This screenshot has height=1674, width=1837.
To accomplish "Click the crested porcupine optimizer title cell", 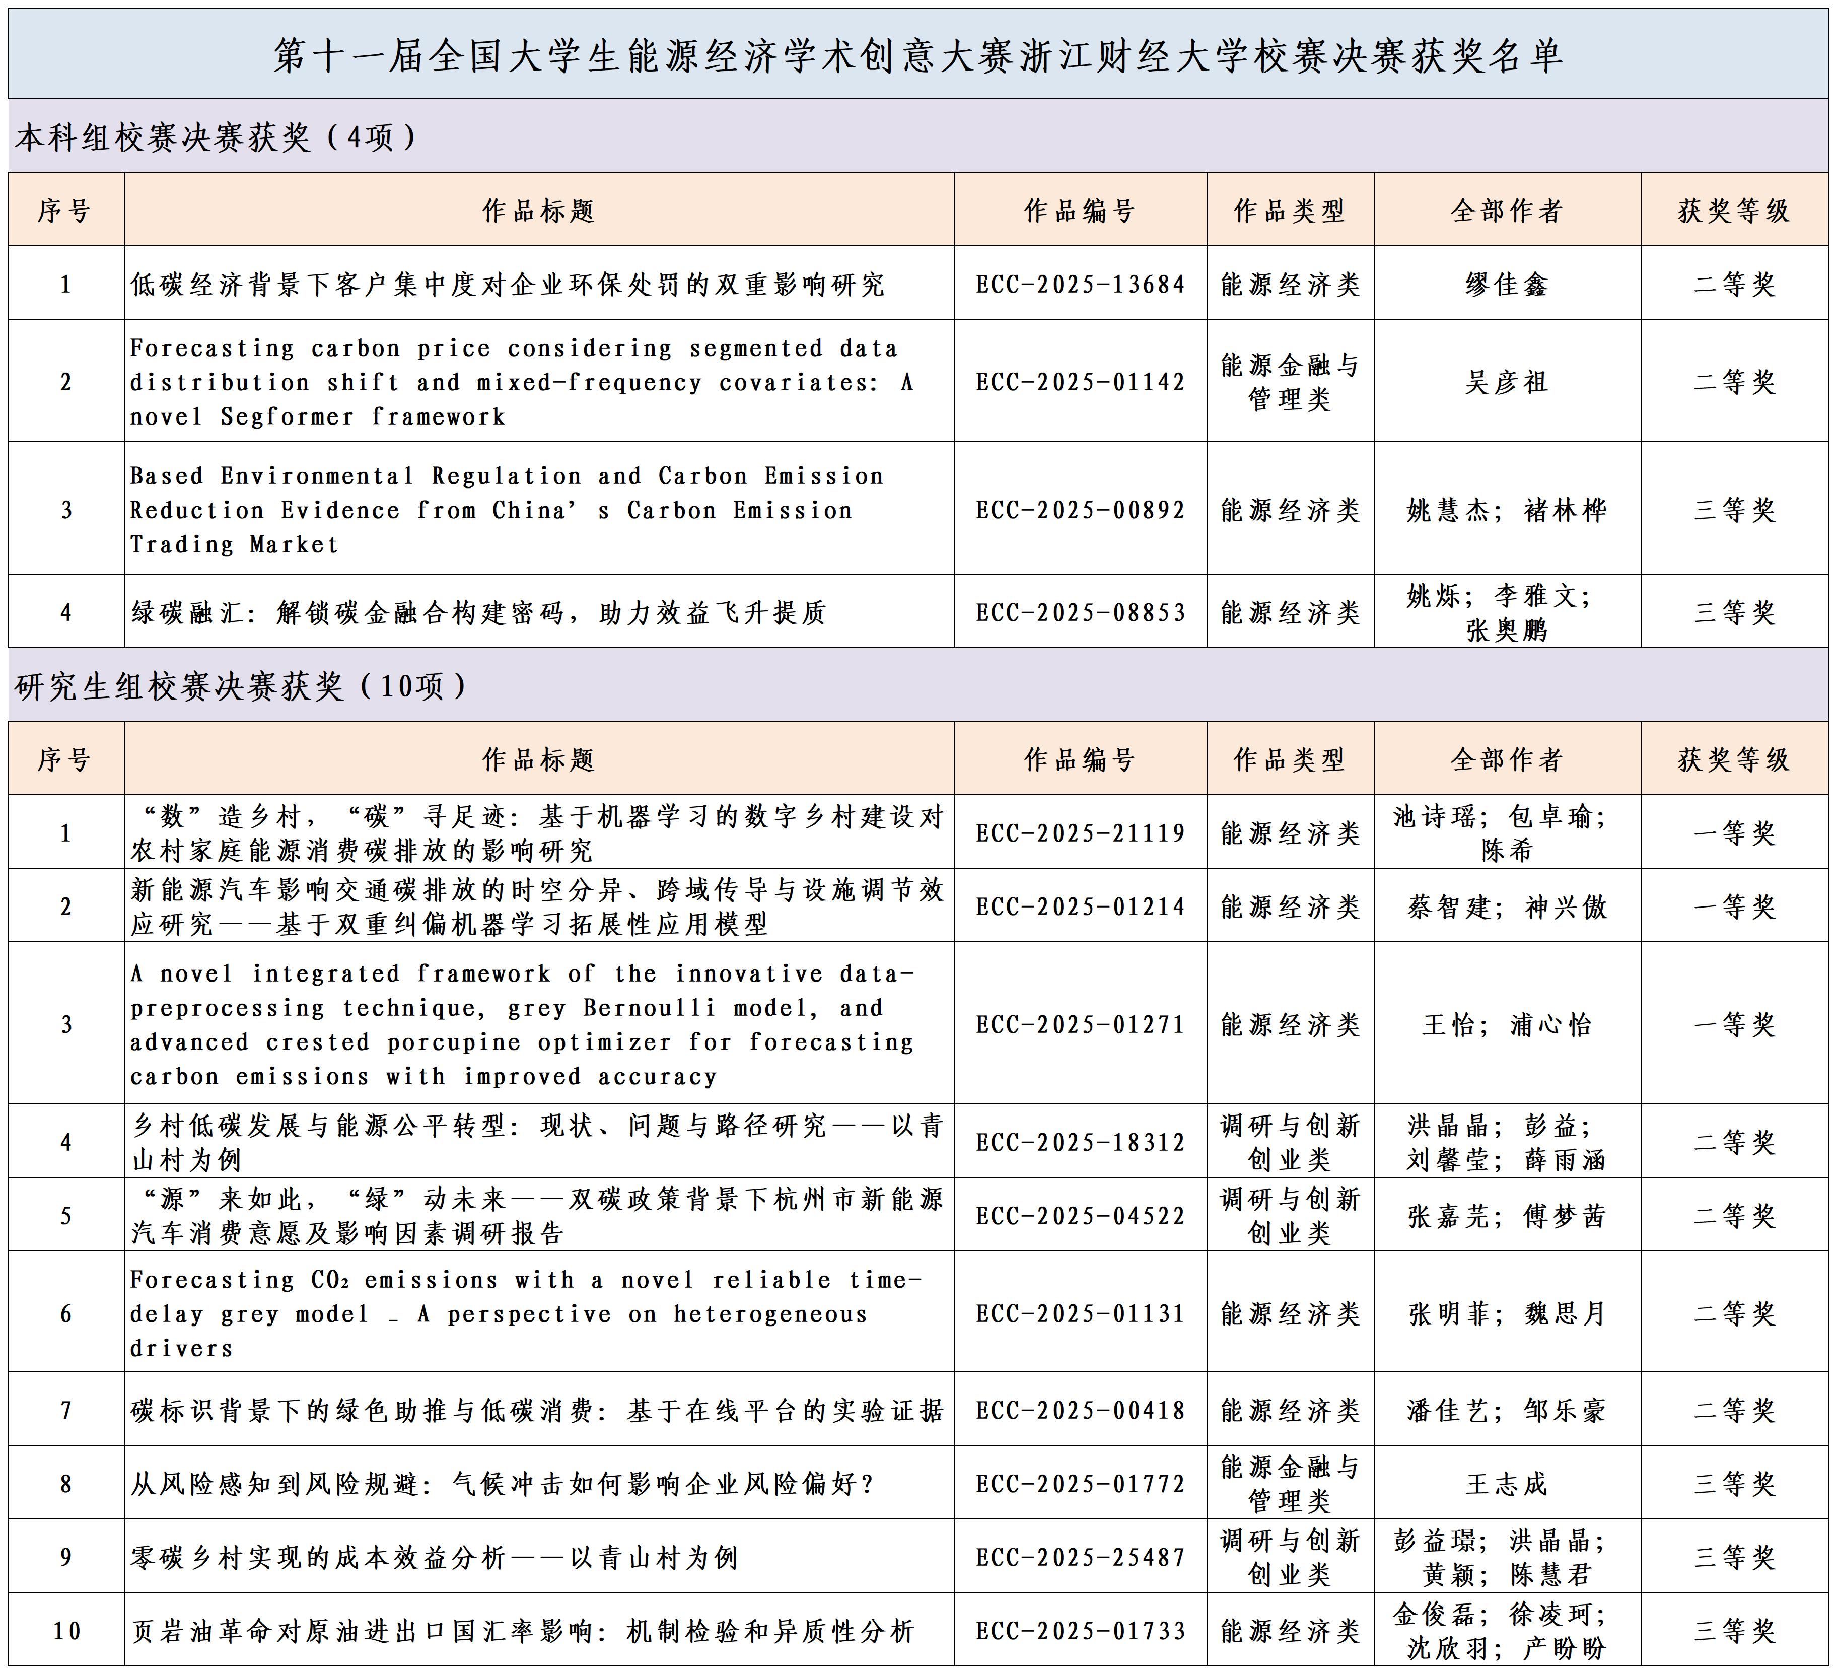I will click(x=521, y=1024).
